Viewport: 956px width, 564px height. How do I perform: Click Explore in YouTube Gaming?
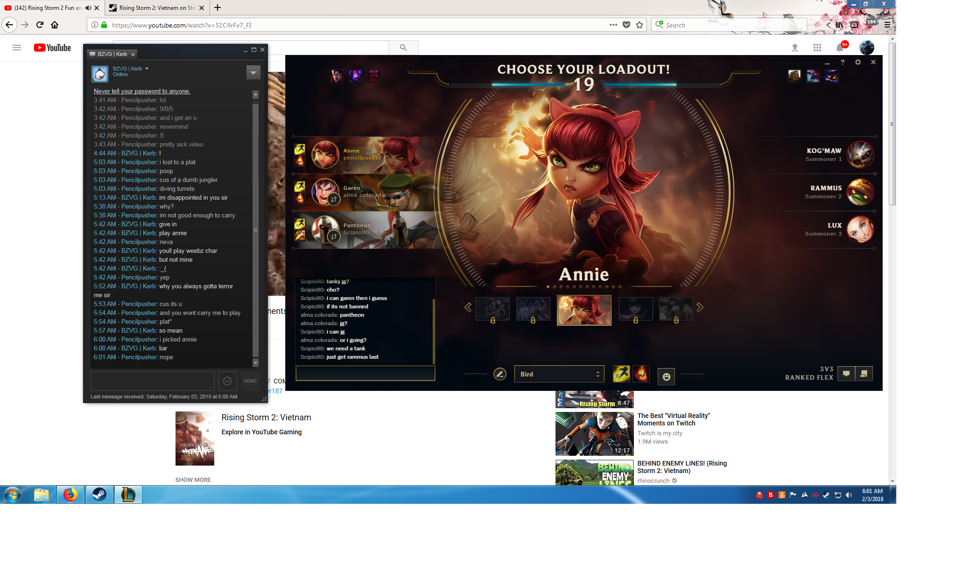point(261,432)
